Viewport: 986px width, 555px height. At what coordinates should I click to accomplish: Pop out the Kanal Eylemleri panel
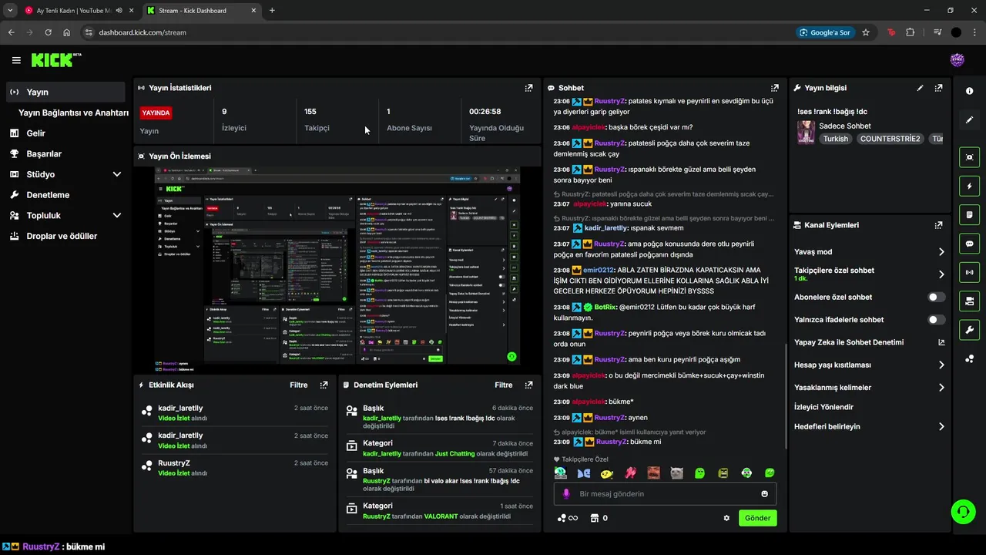click(x=938, y=225)
